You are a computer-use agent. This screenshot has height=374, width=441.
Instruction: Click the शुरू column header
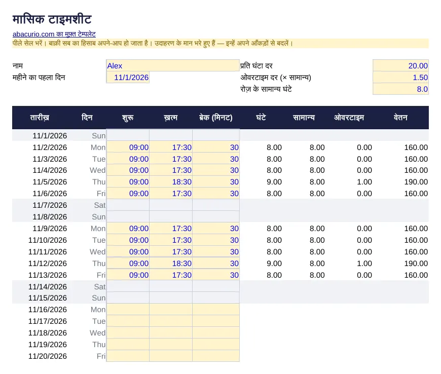point(128,118)
